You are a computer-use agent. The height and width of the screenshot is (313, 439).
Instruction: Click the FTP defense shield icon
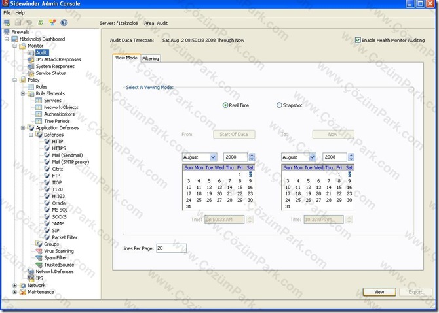(x=47, y=176)
